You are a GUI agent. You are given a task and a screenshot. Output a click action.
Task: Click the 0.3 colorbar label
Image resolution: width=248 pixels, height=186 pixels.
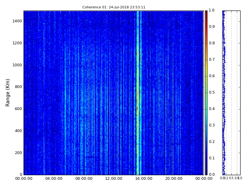pos(212,125)
